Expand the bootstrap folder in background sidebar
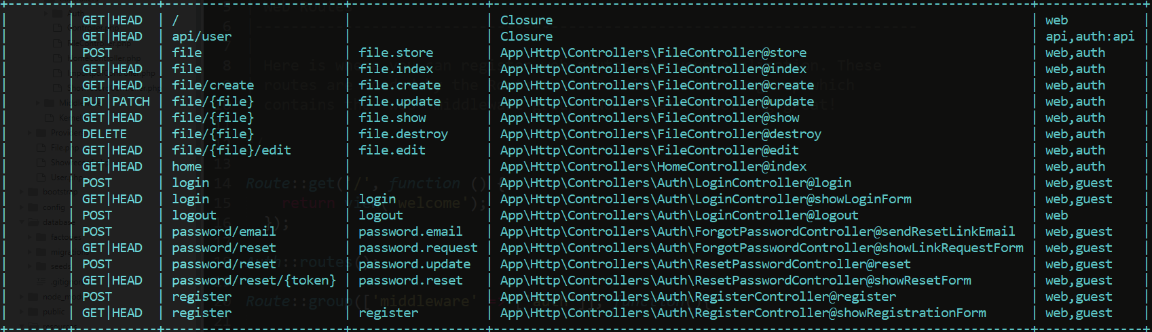Image resolution: width=1152 pixels, height=332 pixels. tap(22, 192)
